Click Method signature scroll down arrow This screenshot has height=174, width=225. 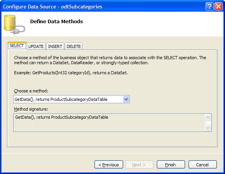pos(208,128)
